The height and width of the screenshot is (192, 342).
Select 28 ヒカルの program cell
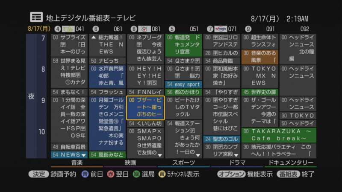pos(221,53)
